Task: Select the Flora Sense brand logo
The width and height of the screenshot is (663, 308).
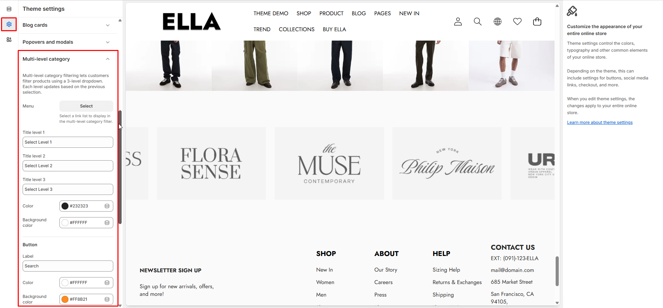Action: [211, 163]
